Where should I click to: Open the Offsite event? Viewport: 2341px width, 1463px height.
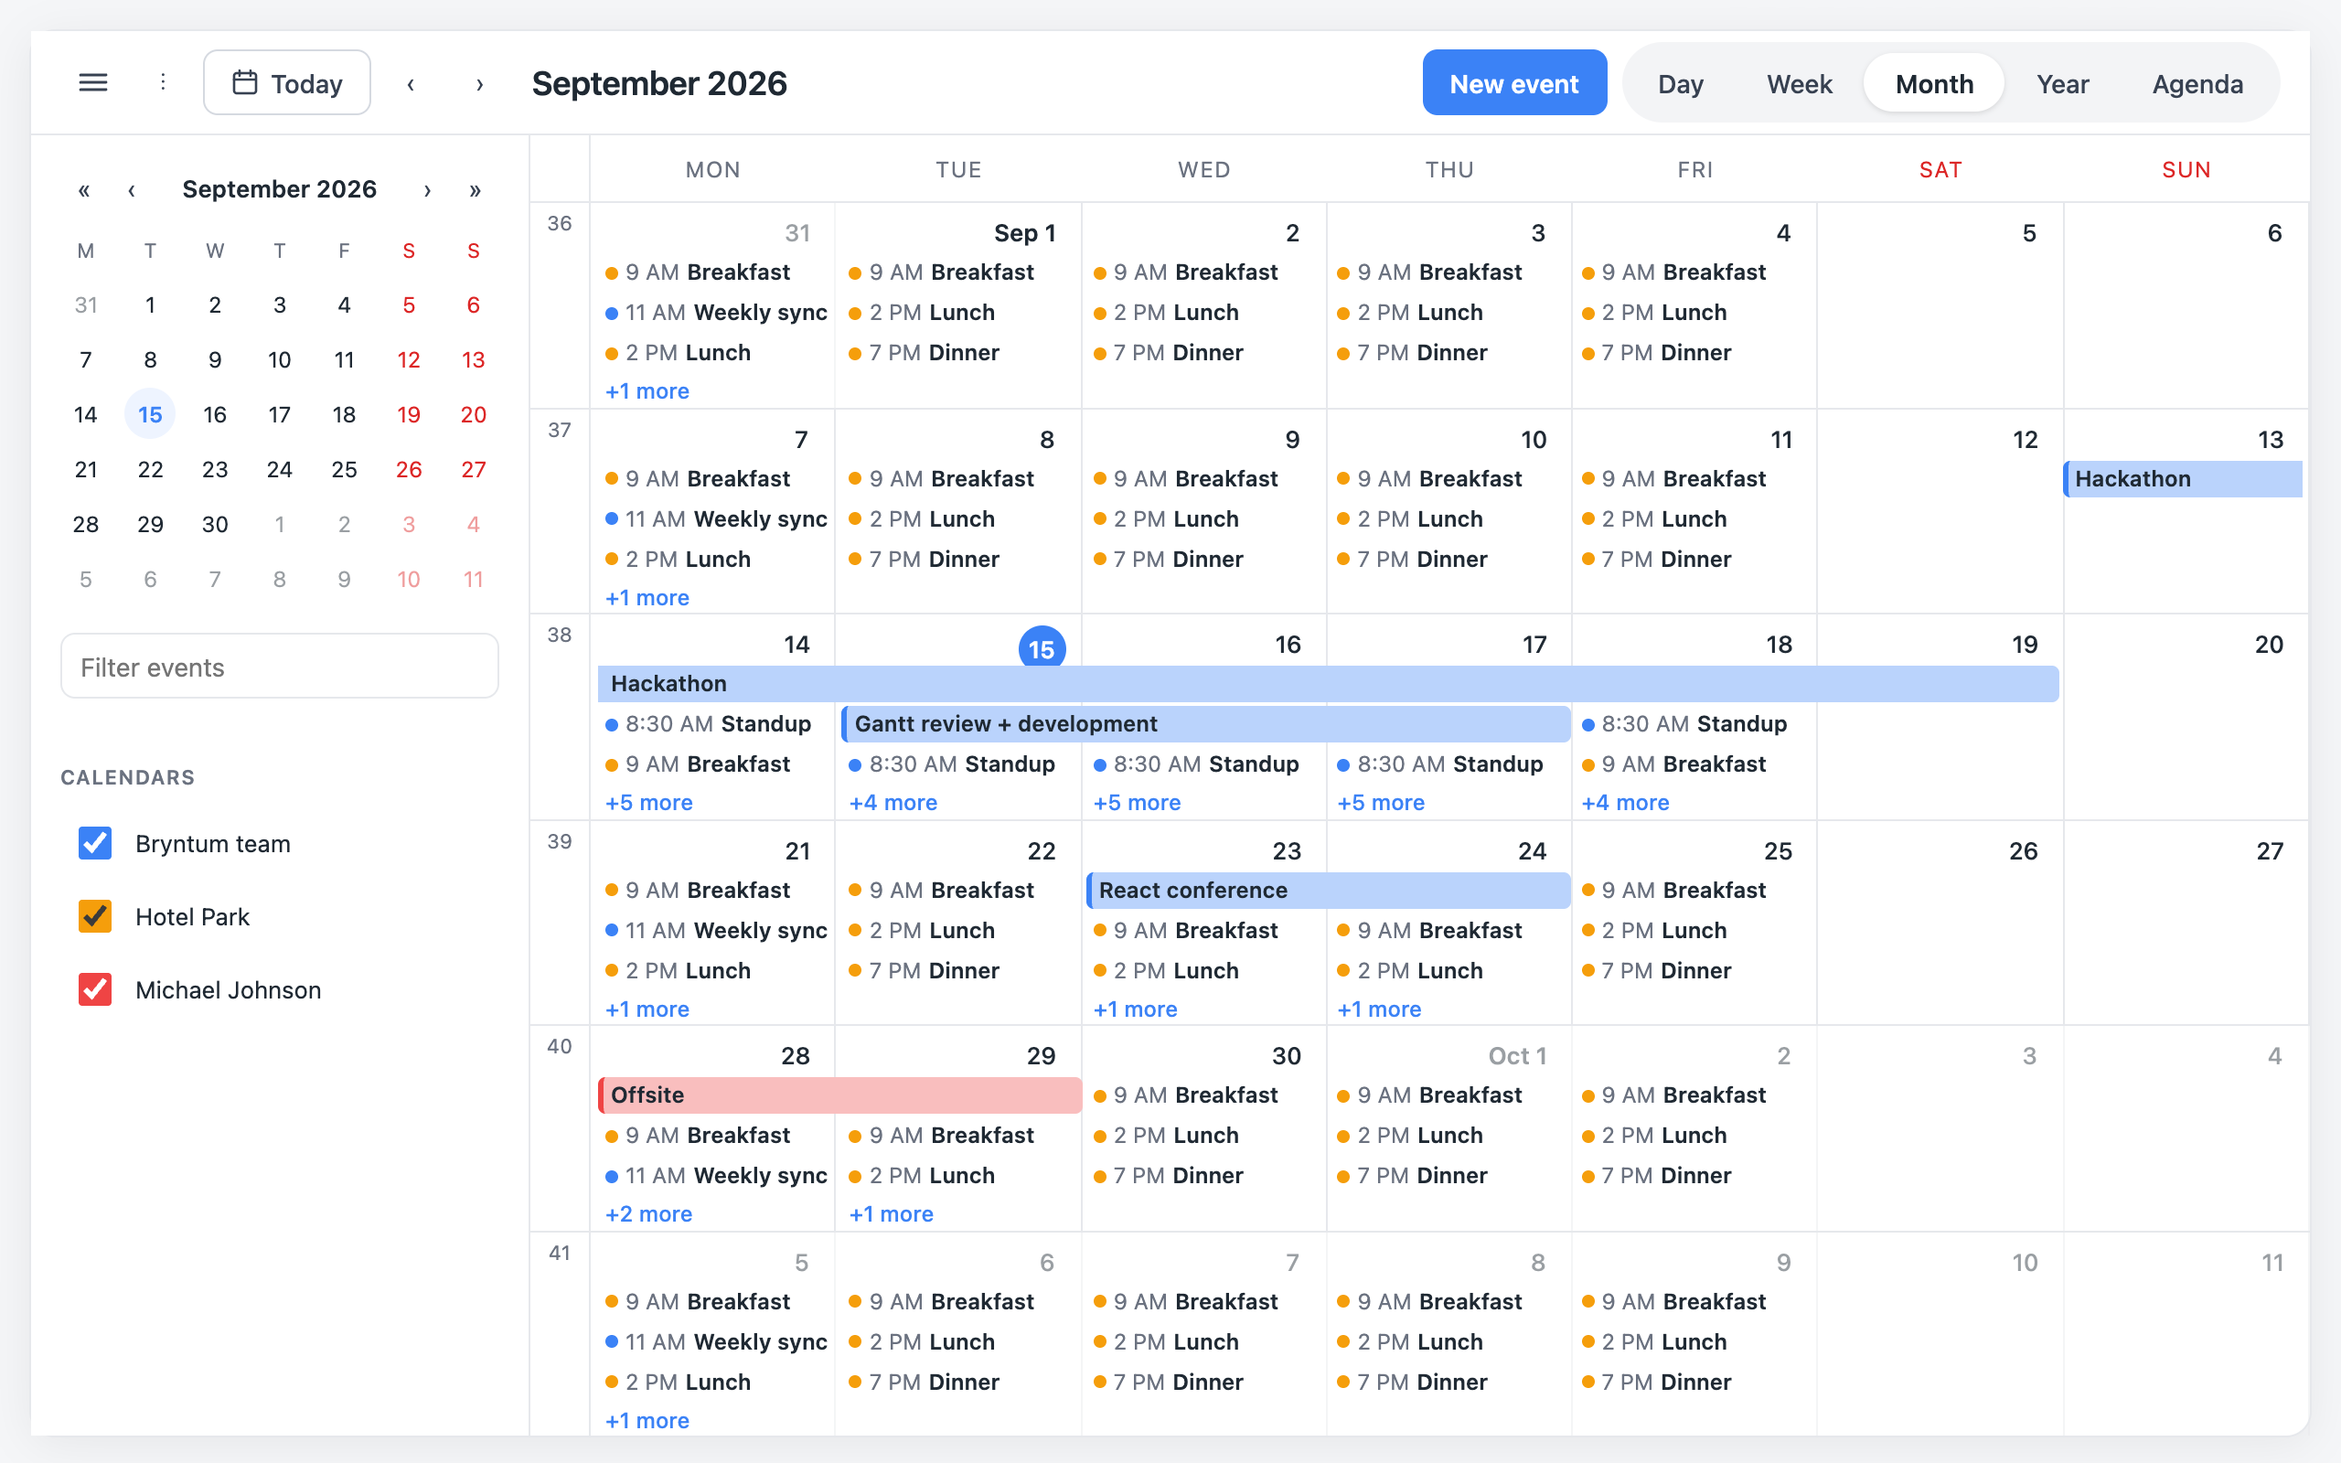839,1095
